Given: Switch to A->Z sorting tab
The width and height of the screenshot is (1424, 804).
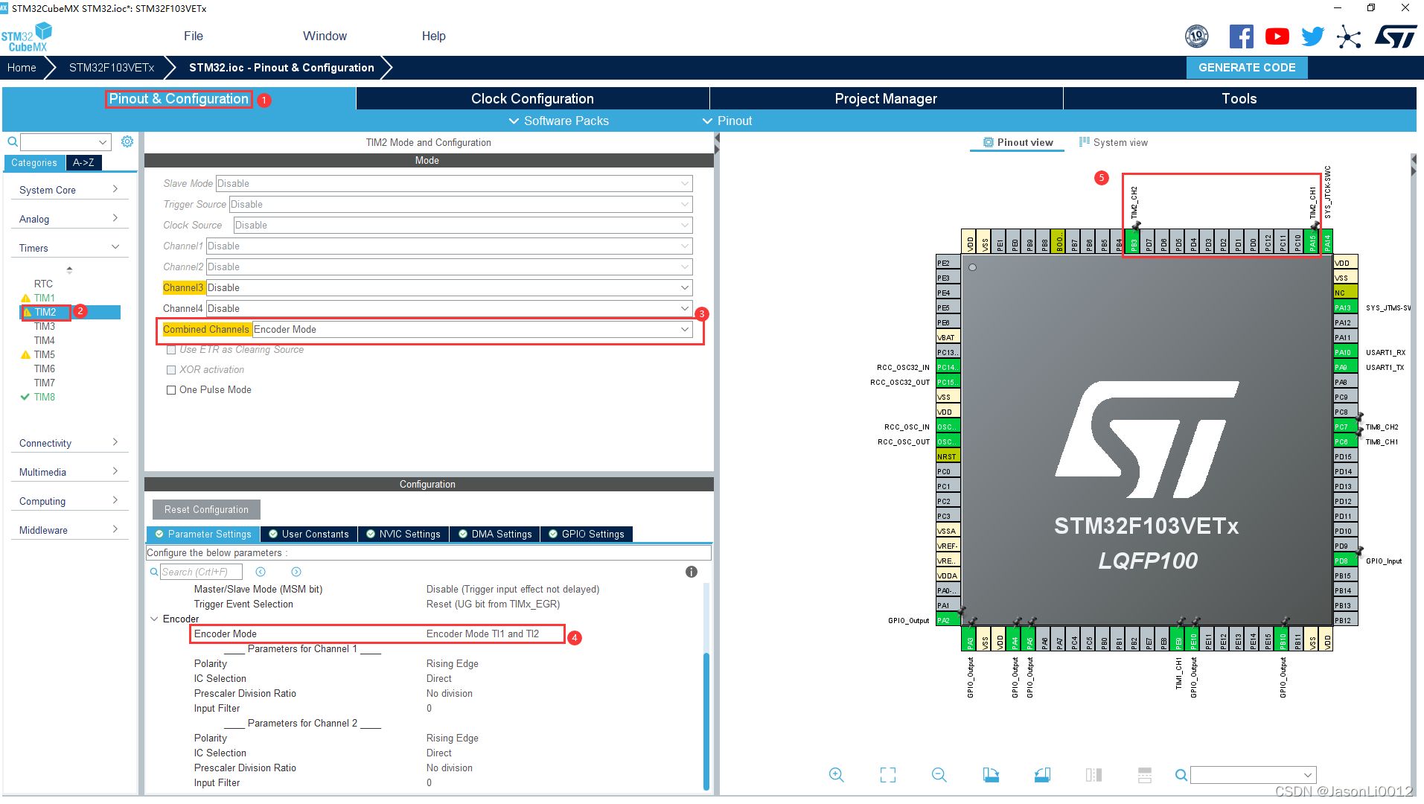Looking at the screenshot, I should (x=83, y=162).
